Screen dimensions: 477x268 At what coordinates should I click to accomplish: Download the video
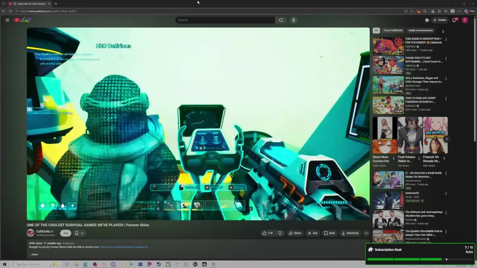[350, 233]
